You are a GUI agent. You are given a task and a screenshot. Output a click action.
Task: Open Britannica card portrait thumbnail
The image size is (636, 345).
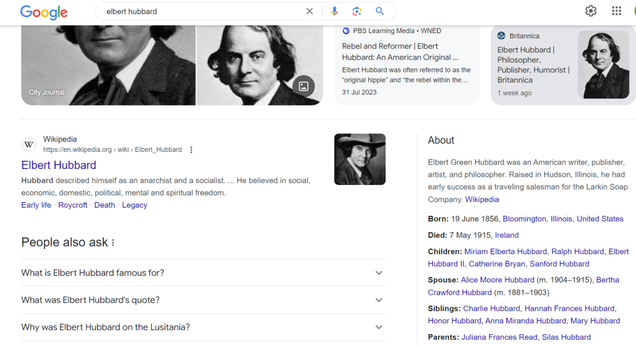pyautogui.click(x=604, y=64)
